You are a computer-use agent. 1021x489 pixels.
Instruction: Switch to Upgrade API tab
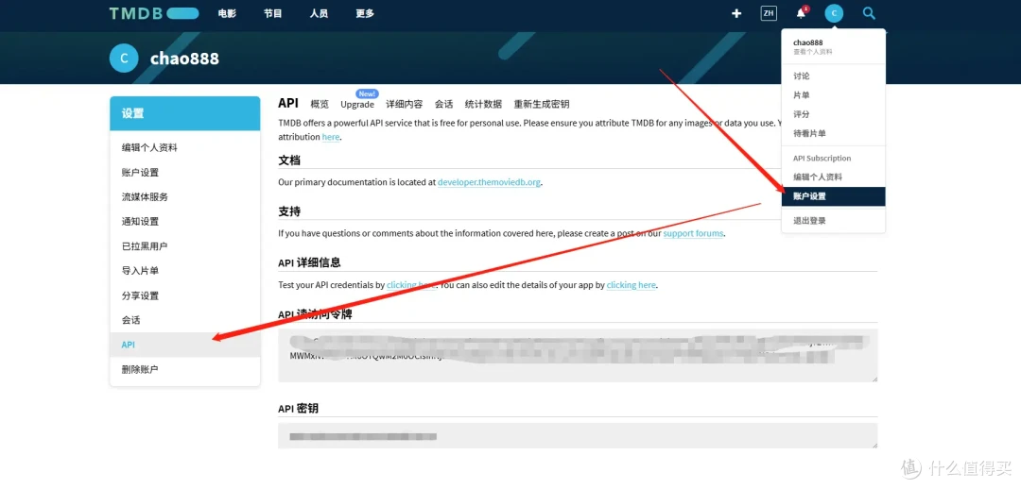point(357,104)
